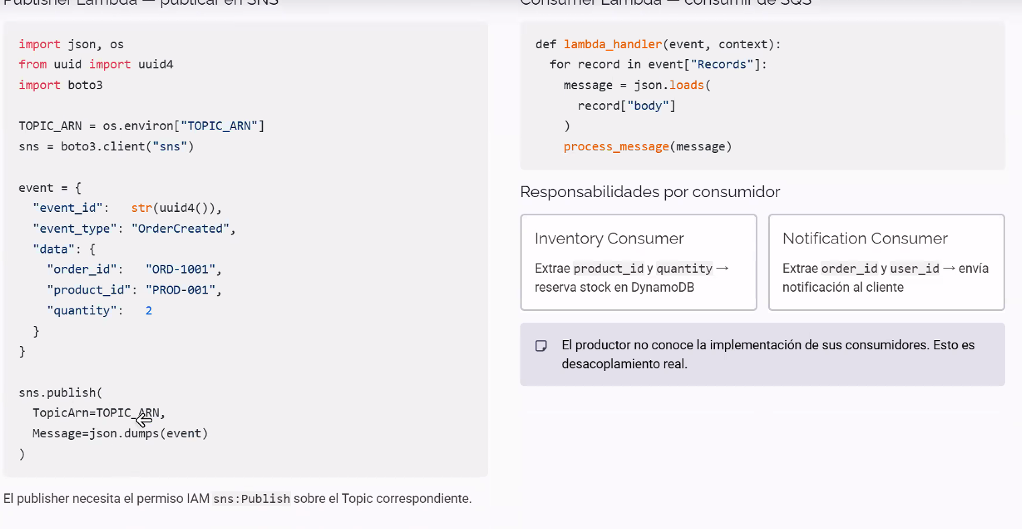Click the line "import boto3"
Viewport: 1022px width, 529px height.
(60, 85)
